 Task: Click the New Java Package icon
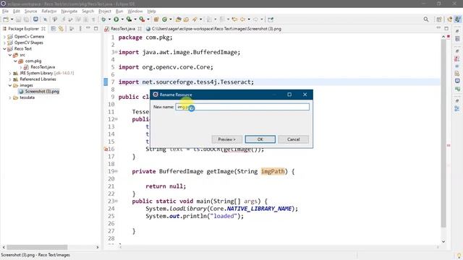[156, 19]
